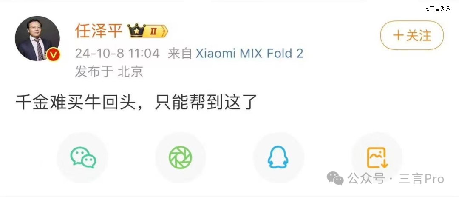Tap the crown membership icon
This screenshot has width=459, height=197.
point(136,31)
